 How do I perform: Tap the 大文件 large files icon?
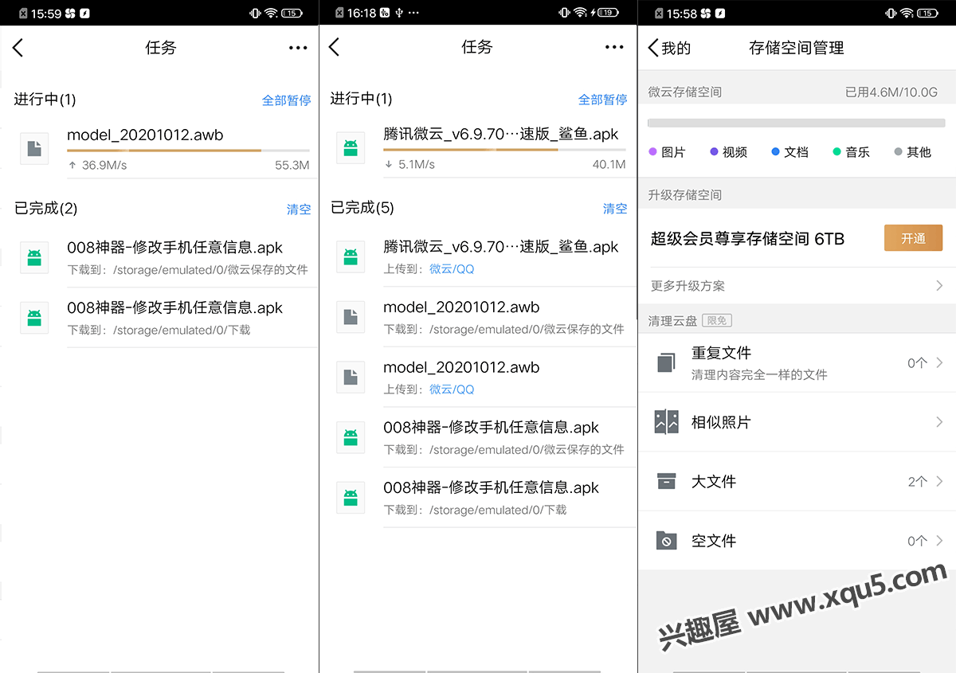pyautogui.click(x=666, y=481)
